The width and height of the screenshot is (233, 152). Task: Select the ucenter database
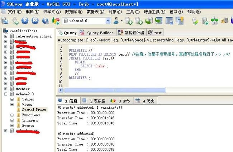tap(23, 89)
